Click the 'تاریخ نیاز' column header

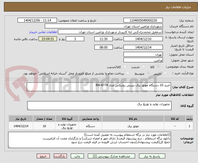point(21,119)
